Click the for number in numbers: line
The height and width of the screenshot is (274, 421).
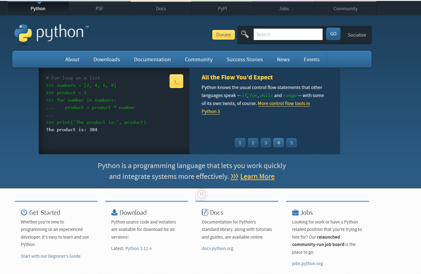(81, 100)
